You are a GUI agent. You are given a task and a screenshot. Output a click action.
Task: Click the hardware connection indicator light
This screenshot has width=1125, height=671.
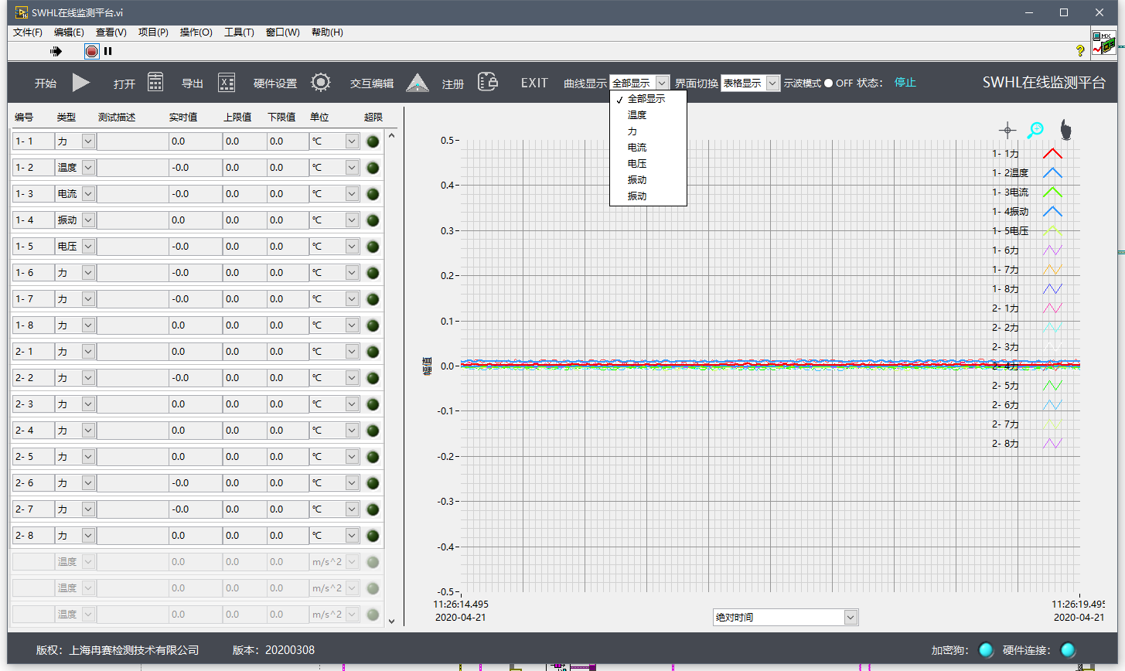[x=1068, y=650]
